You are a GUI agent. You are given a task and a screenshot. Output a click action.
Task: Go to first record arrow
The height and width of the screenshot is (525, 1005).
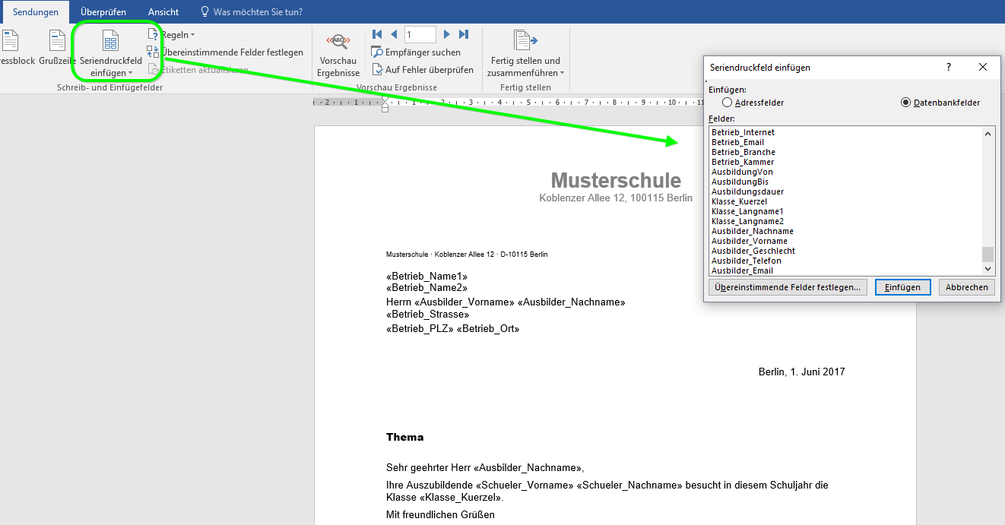377,34
